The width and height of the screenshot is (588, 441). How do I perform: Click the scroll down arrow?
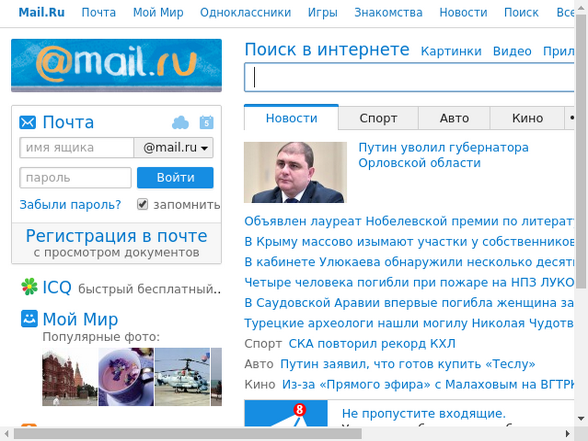coord(581,419)
